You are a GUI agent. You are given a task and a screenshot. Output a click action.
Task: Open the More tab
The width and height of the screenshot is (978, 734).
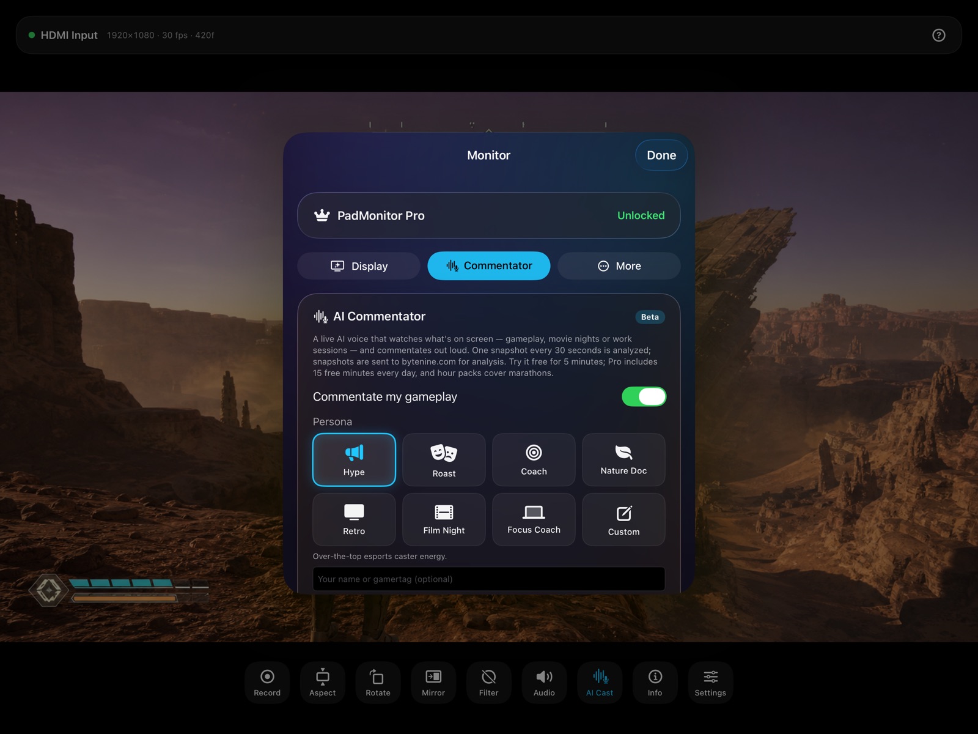pyautogui.click(x=619, y=266)
